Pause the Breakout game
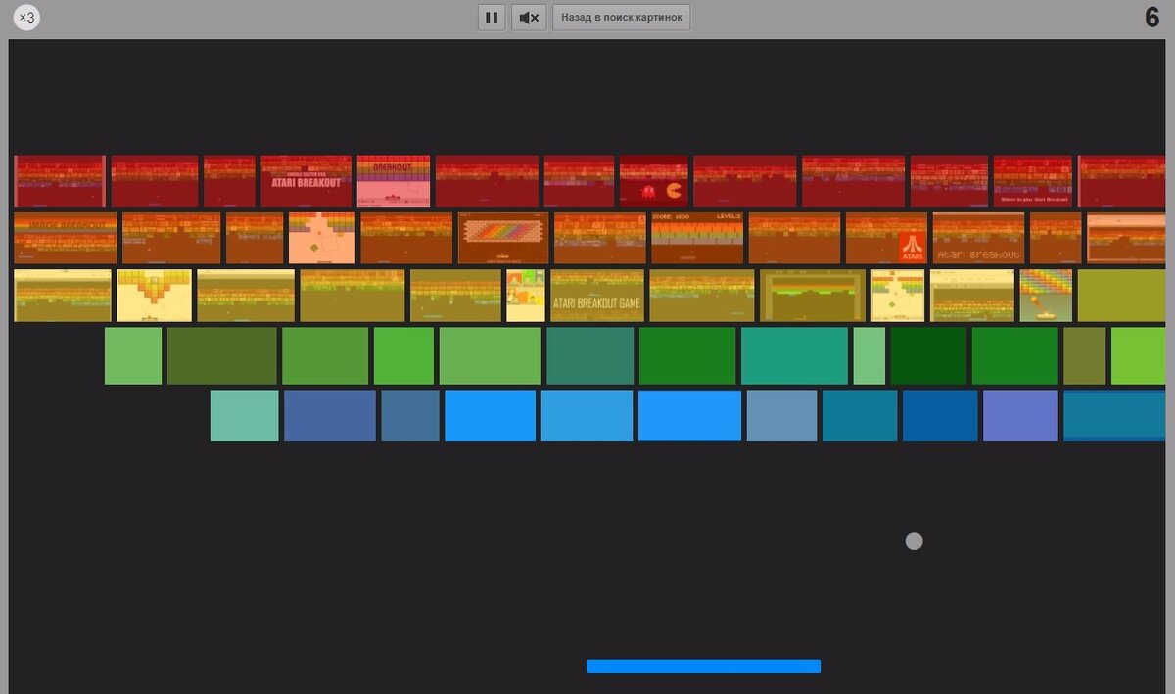 click(492, 18)
